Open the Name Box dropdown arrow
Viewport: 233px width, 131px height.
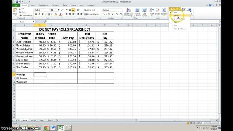[33, 22]
